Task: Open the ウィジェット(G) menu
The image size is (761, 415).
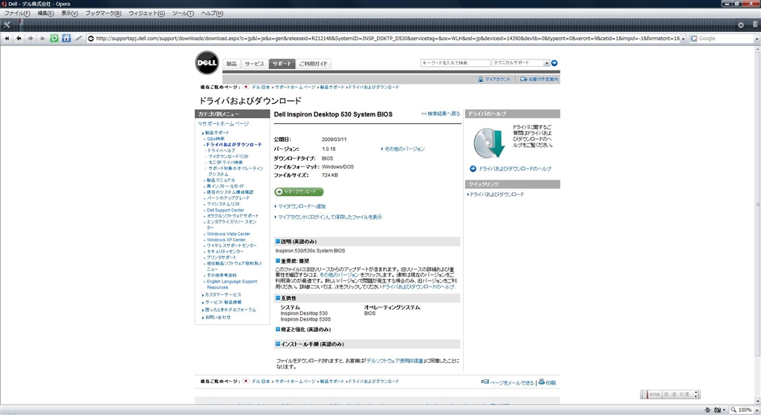Action: [x=146, y=13]
